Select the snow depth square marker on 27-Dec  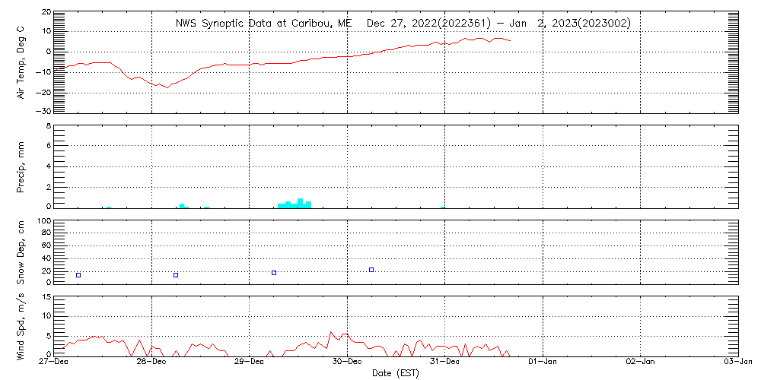click(78, 275)
